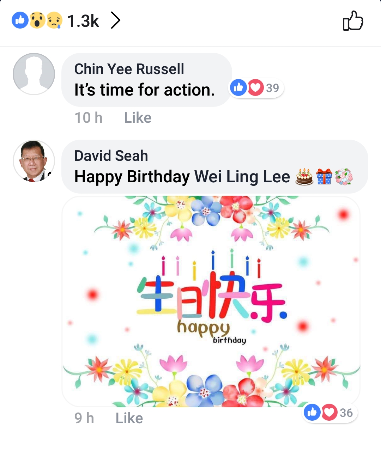View the 1.3k reactions count
381x469 pixels.
click(x=83, y=21)
